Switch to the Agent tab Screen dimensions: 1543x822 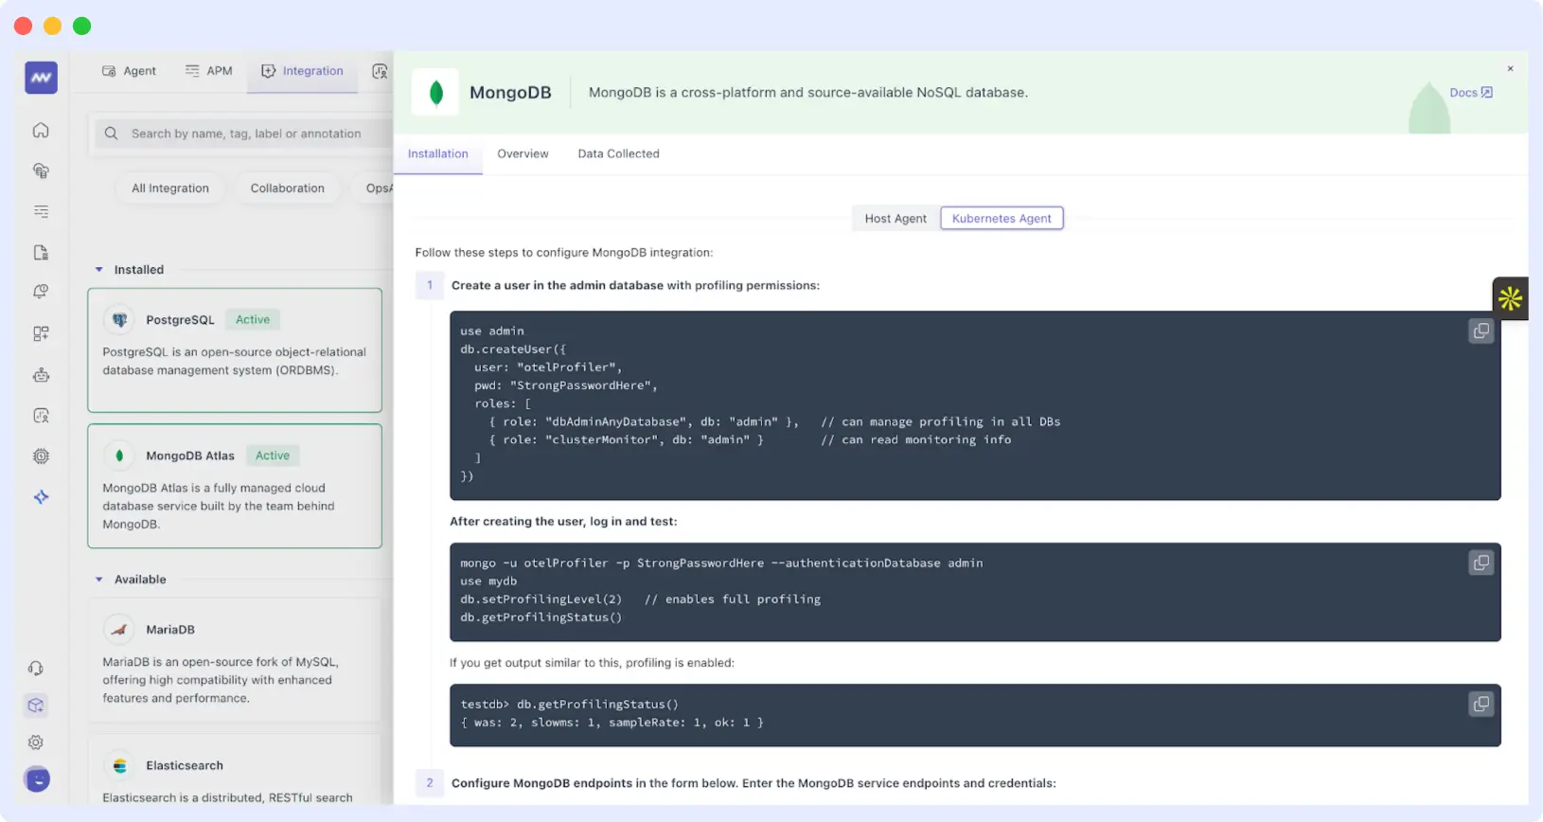click(129, 71)
